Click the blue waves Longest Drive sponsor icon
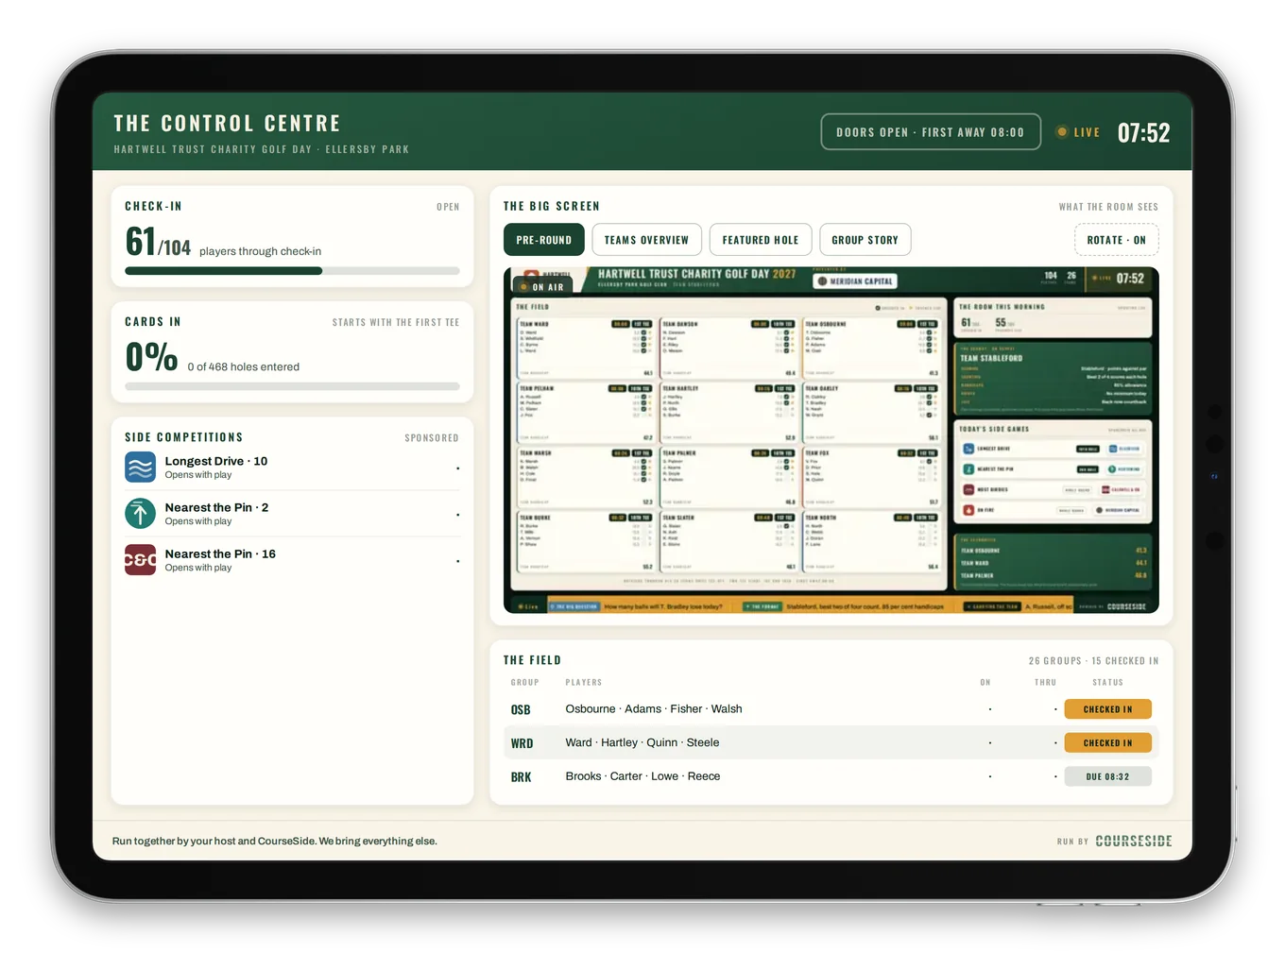The image size is (1285, 953). point(141,468)
